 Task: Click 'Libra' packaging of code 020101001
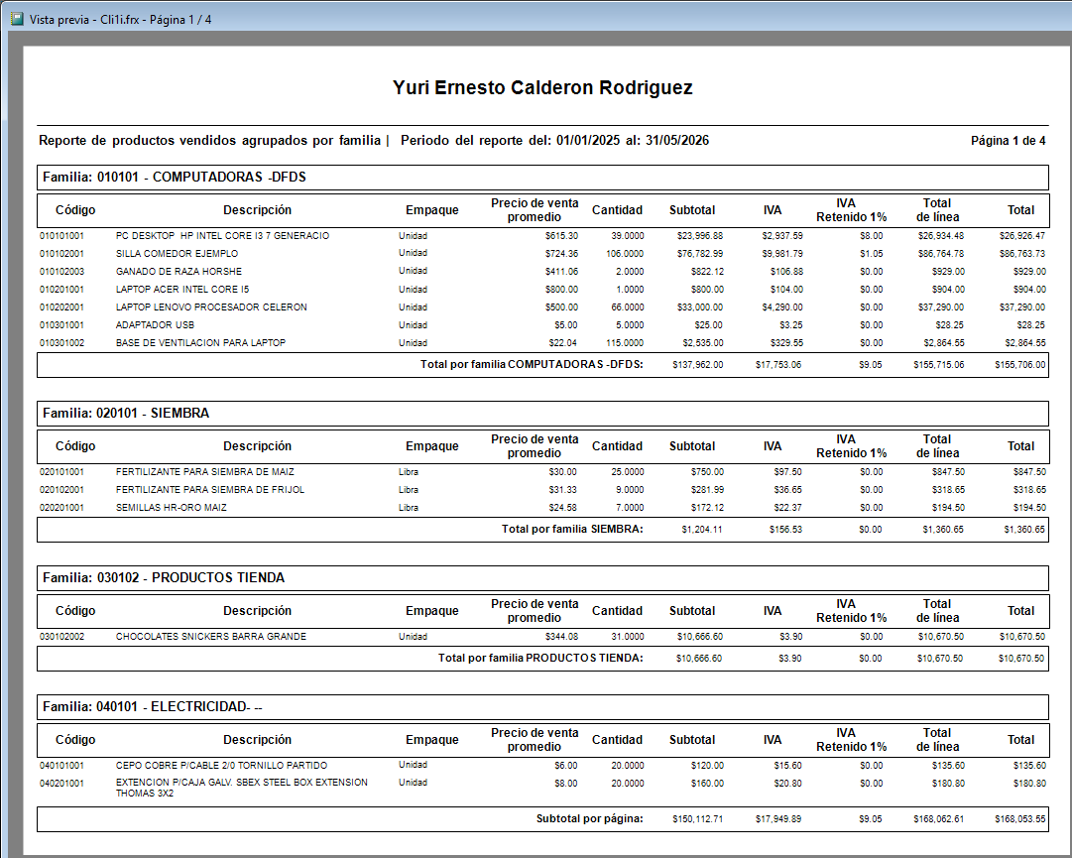409,472
